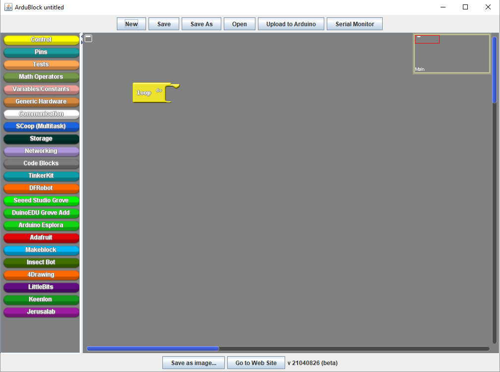The width and height of the screenshot is (500, 372).
Task: Show Math Operators blocks
Action: [x=41, y=77]
